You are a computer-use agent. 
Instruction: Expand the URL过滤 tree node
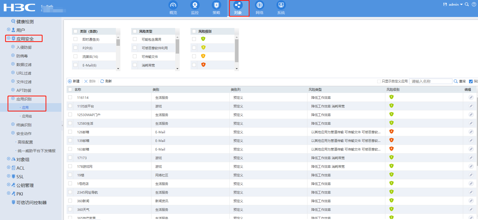13,73
